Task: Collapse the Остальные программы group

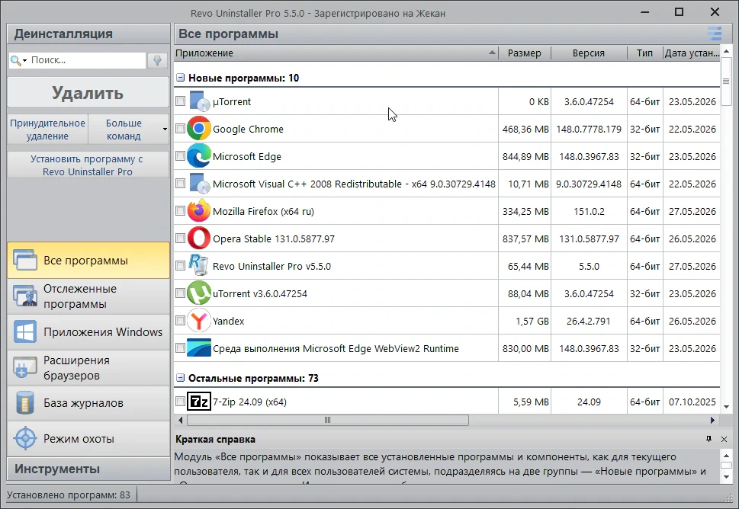Action: tap(180, 378)
